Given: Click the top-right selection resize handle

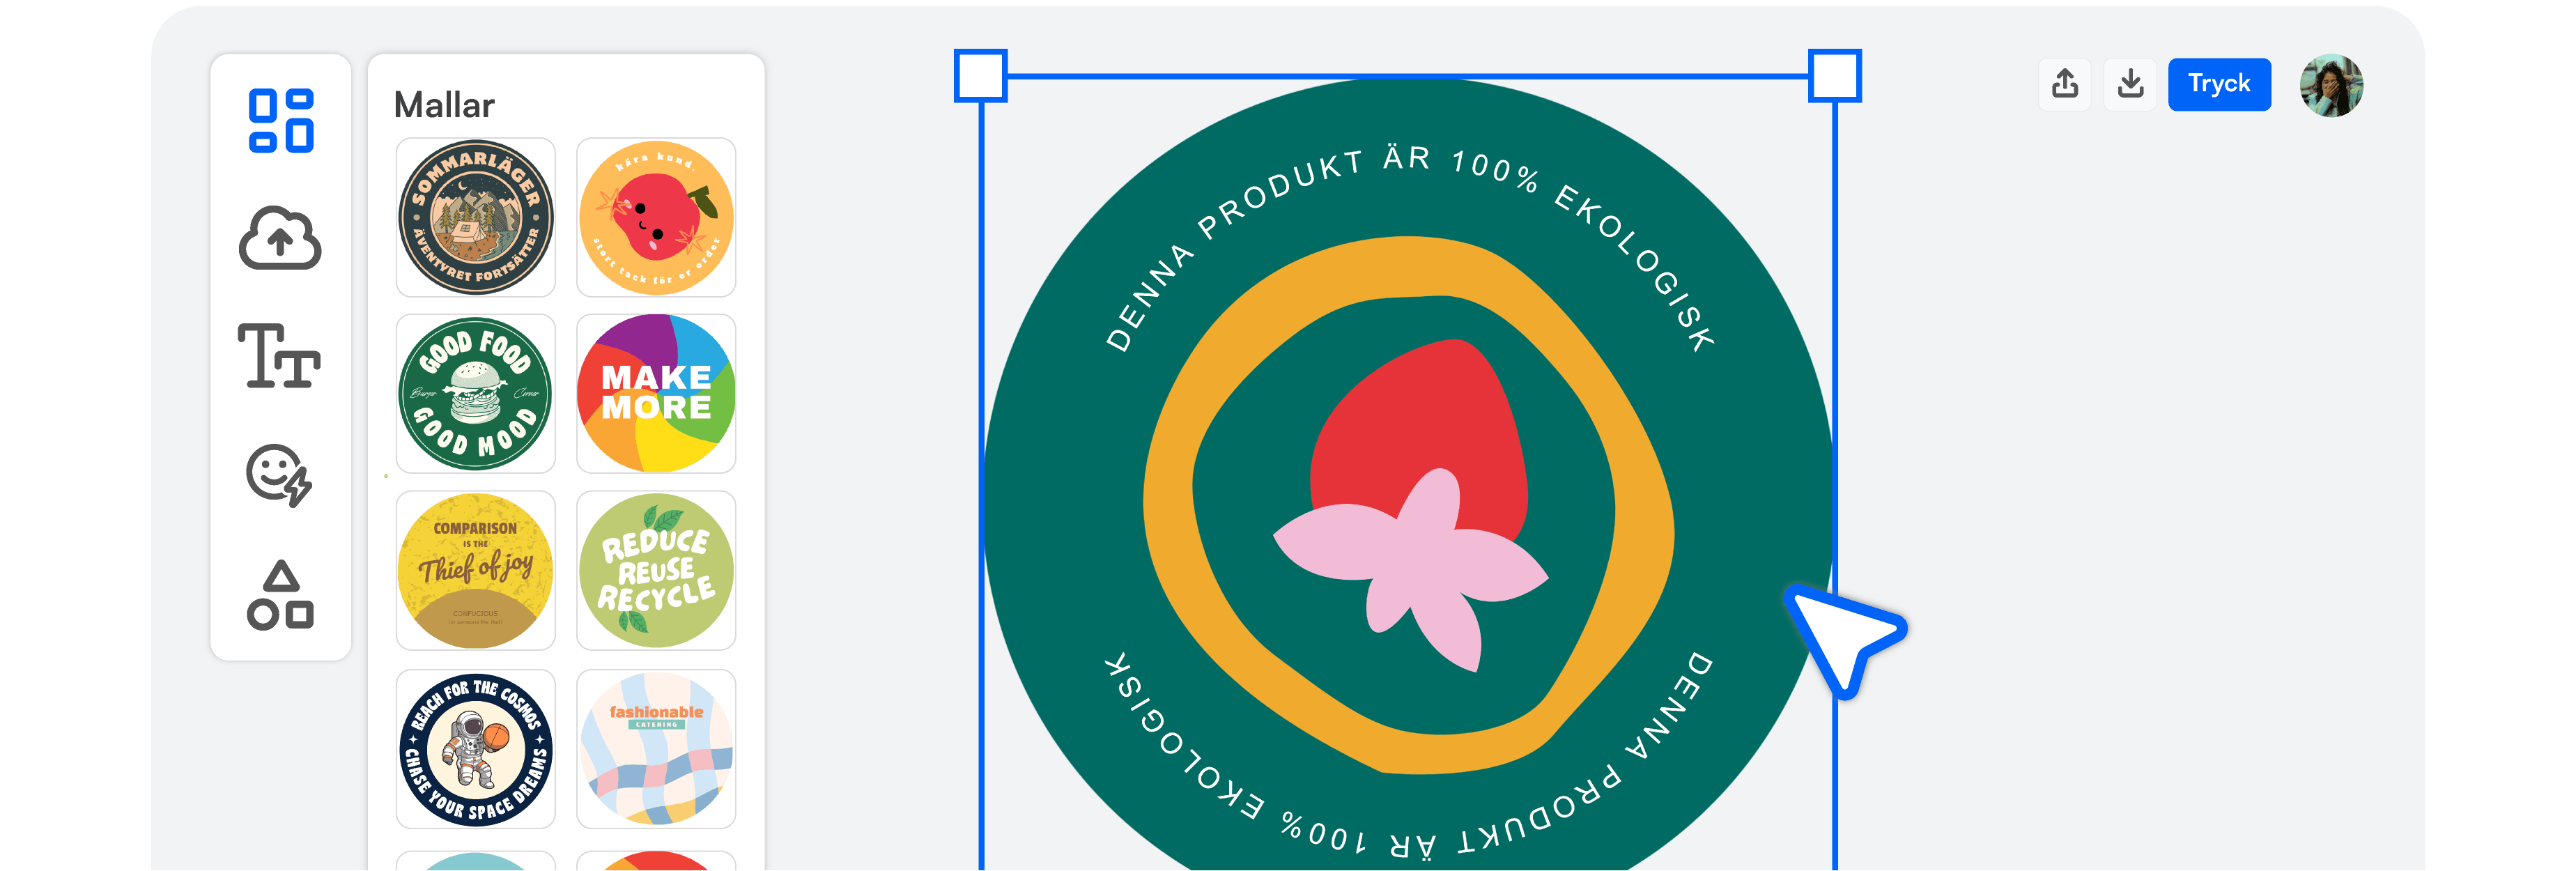Looking at the screenshot, I should tap(1834, 76).
